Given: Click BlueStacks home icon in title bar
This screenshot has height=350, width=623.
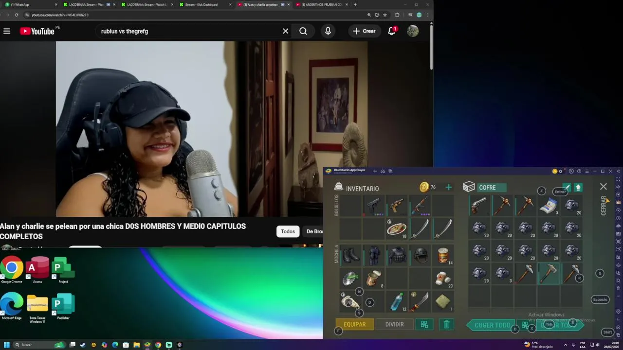Looking at the screenshot, I should click(x=383, y=171).
